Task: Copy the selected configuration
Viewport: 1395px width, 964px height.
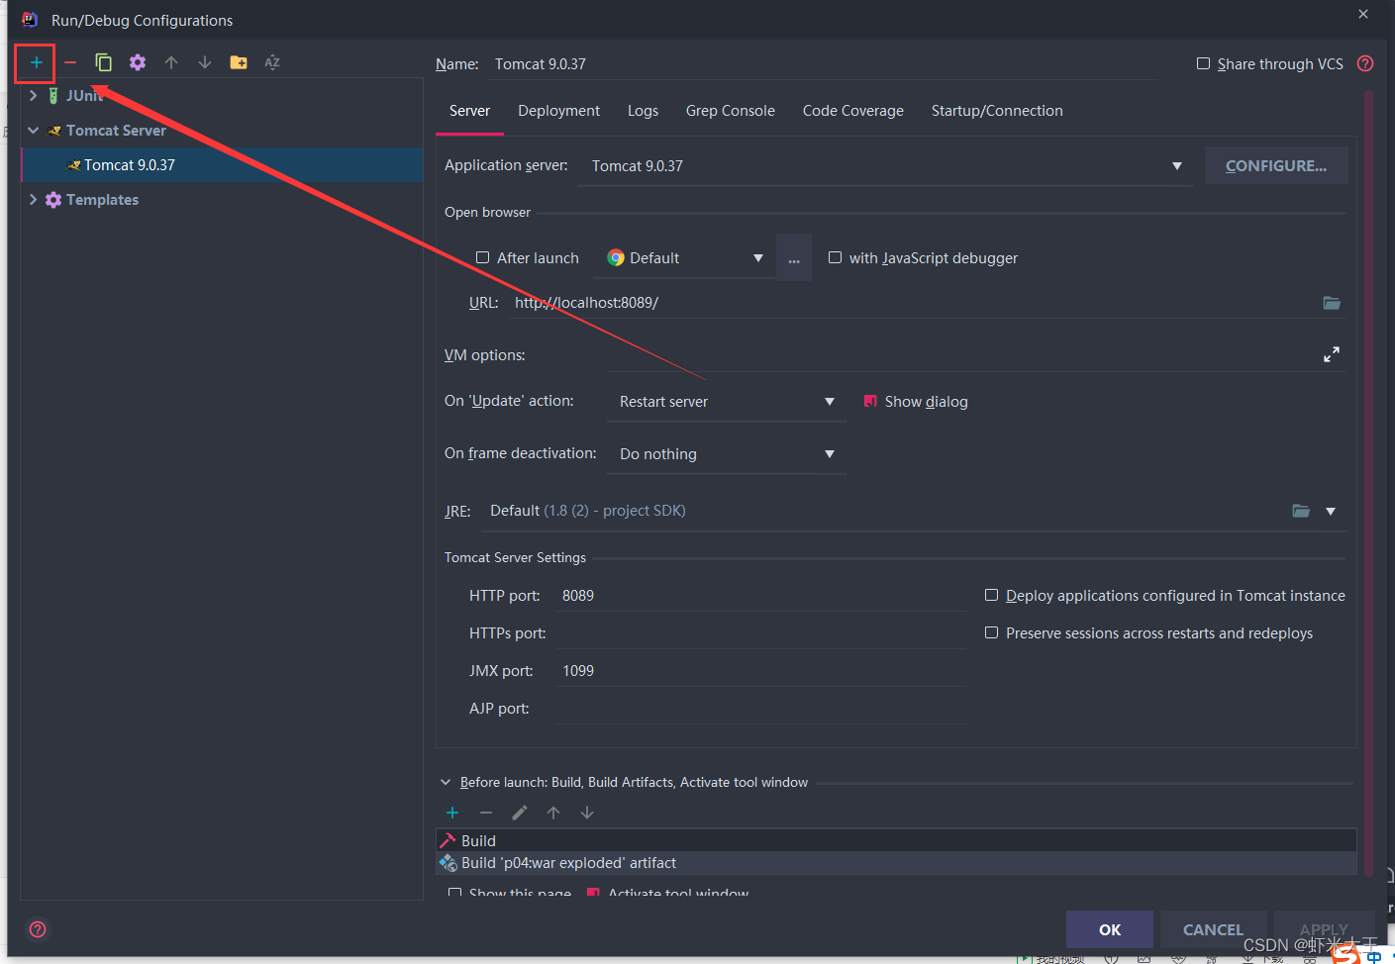Action: [103, 62]
